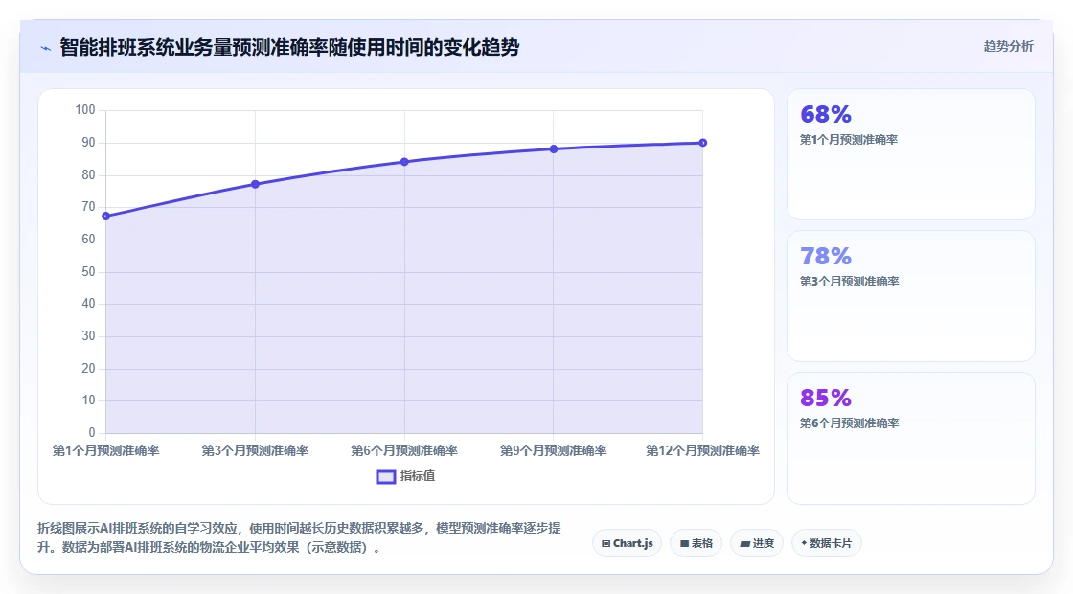Click the 趋势分析 label in header
This screenshot has height=594, width=1073.
(x=1008, y=47)
